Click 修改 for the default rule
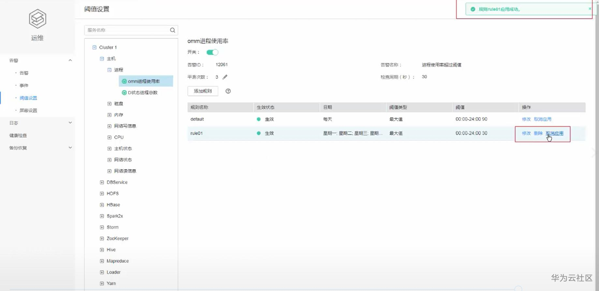Image resolution: width=599 pixels, height=291 pixels. [526, 119]
